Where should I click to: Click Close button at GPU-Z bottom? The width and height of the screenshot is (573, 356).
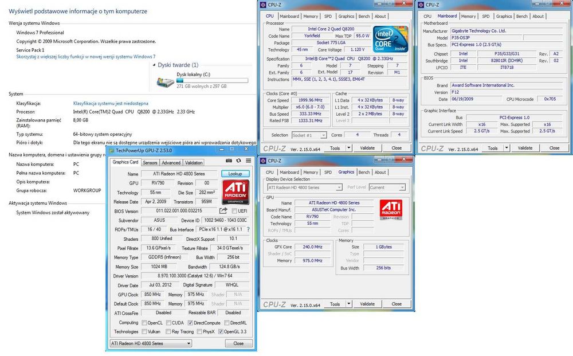point(238,343)
